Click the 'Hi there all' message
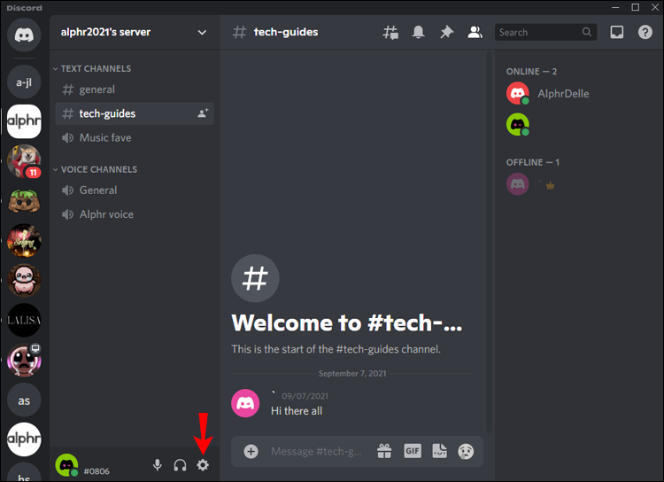664x482 pixels. point(297,411)
